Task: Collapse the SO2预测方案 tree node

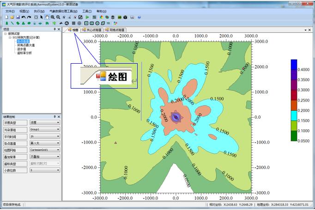Action: pos(10,37)
